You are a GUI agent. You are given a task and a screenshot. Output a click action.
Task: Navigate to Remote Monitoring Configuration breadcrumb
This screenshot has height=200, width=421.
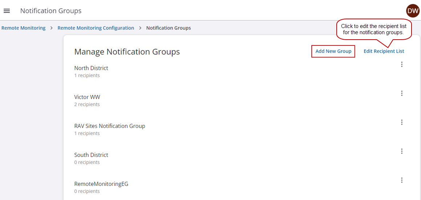coord(96,28)
